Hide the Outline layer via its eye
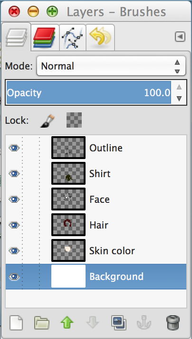 click(14, 148)
